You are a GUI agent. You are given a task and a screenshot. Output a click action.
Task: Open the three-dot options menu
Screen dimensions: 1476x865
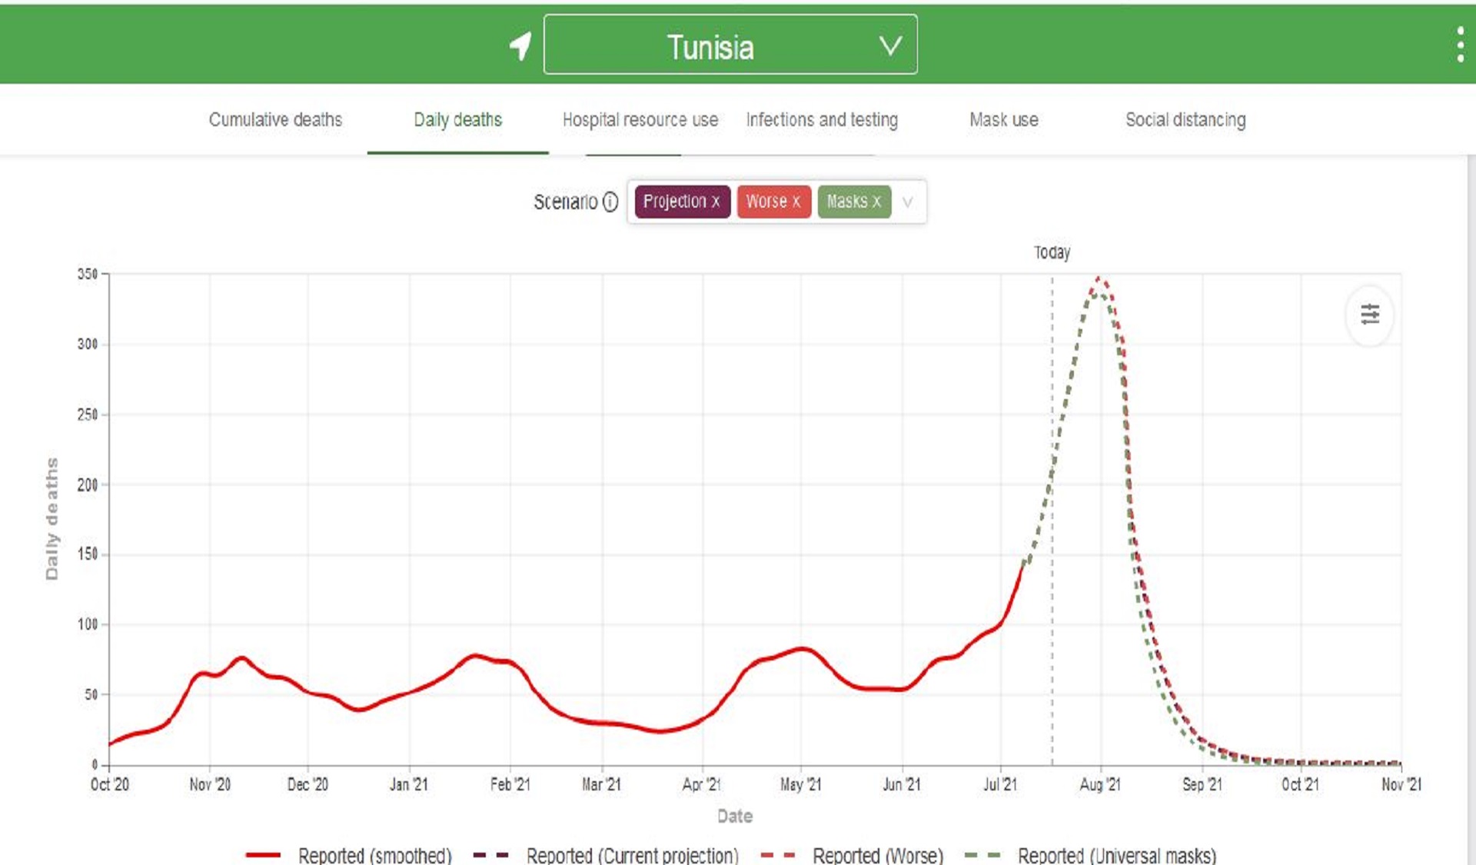1460,45
